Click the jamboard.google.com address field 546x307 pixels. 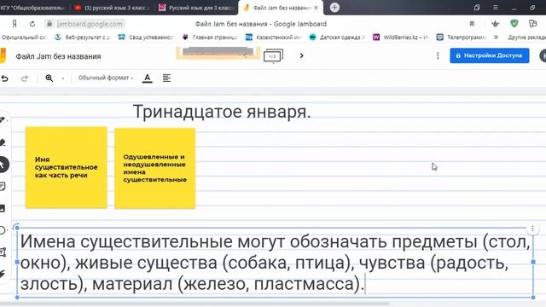(x=85, y=24)
